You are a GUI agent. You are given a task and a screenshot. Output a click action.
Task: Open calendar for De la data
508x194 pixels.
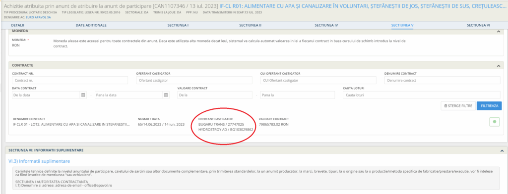(x=83, y=95)
